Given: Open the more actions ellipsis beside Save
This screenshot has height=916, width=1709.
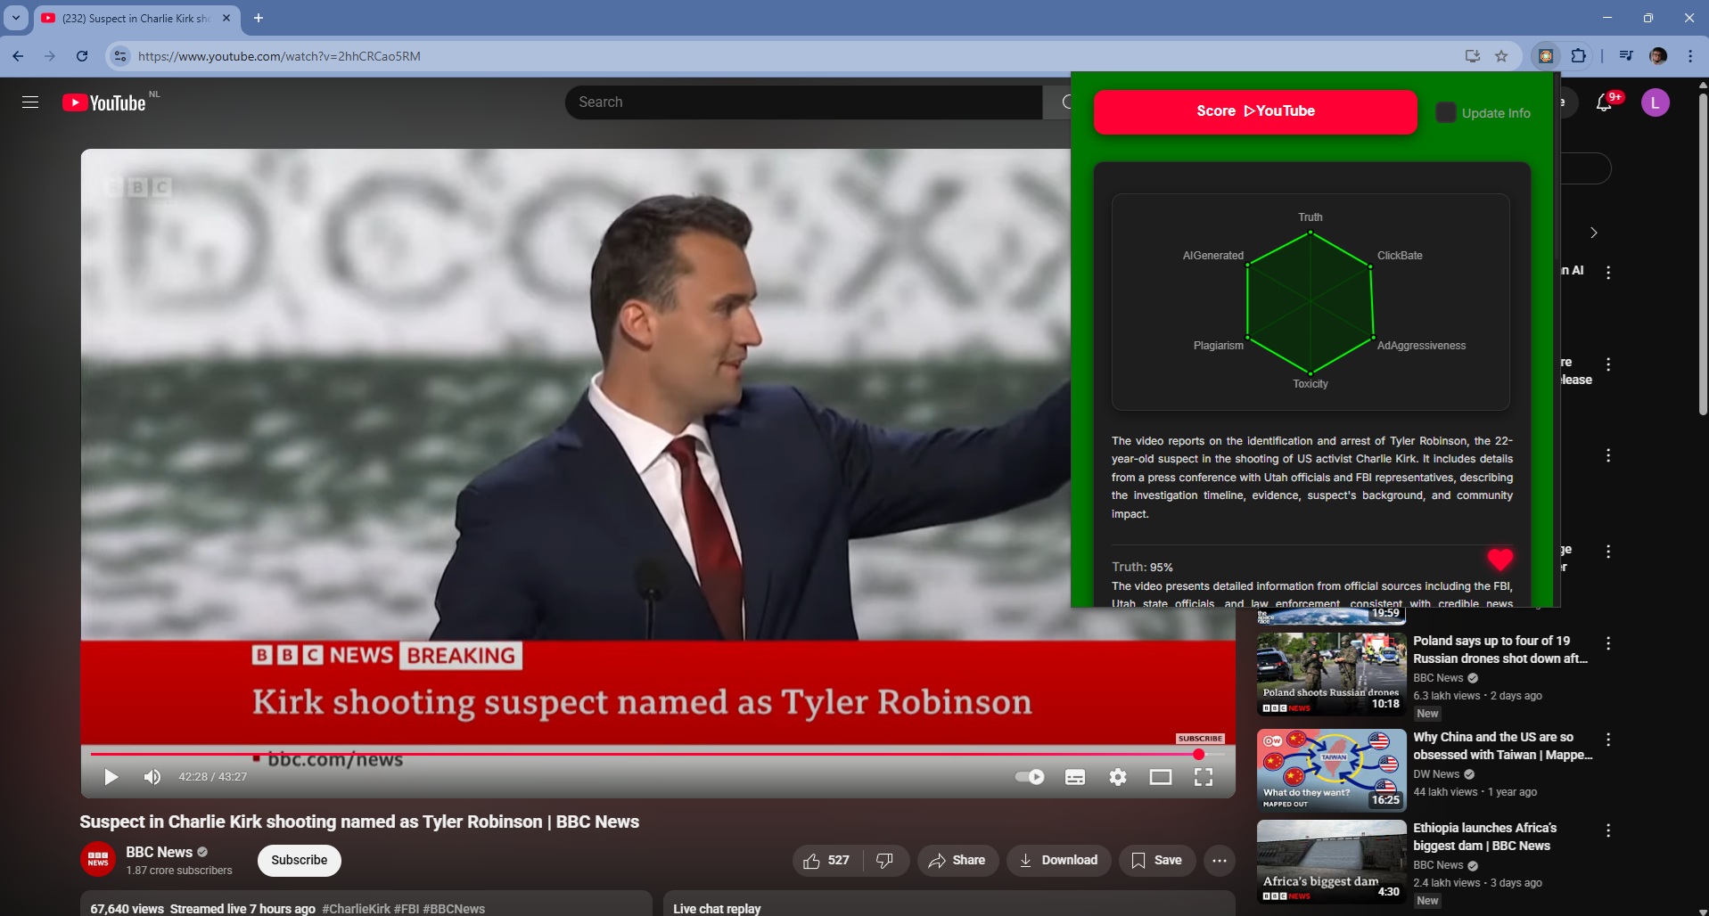Looking at the screenshot, I should [x=1220, y=860].
